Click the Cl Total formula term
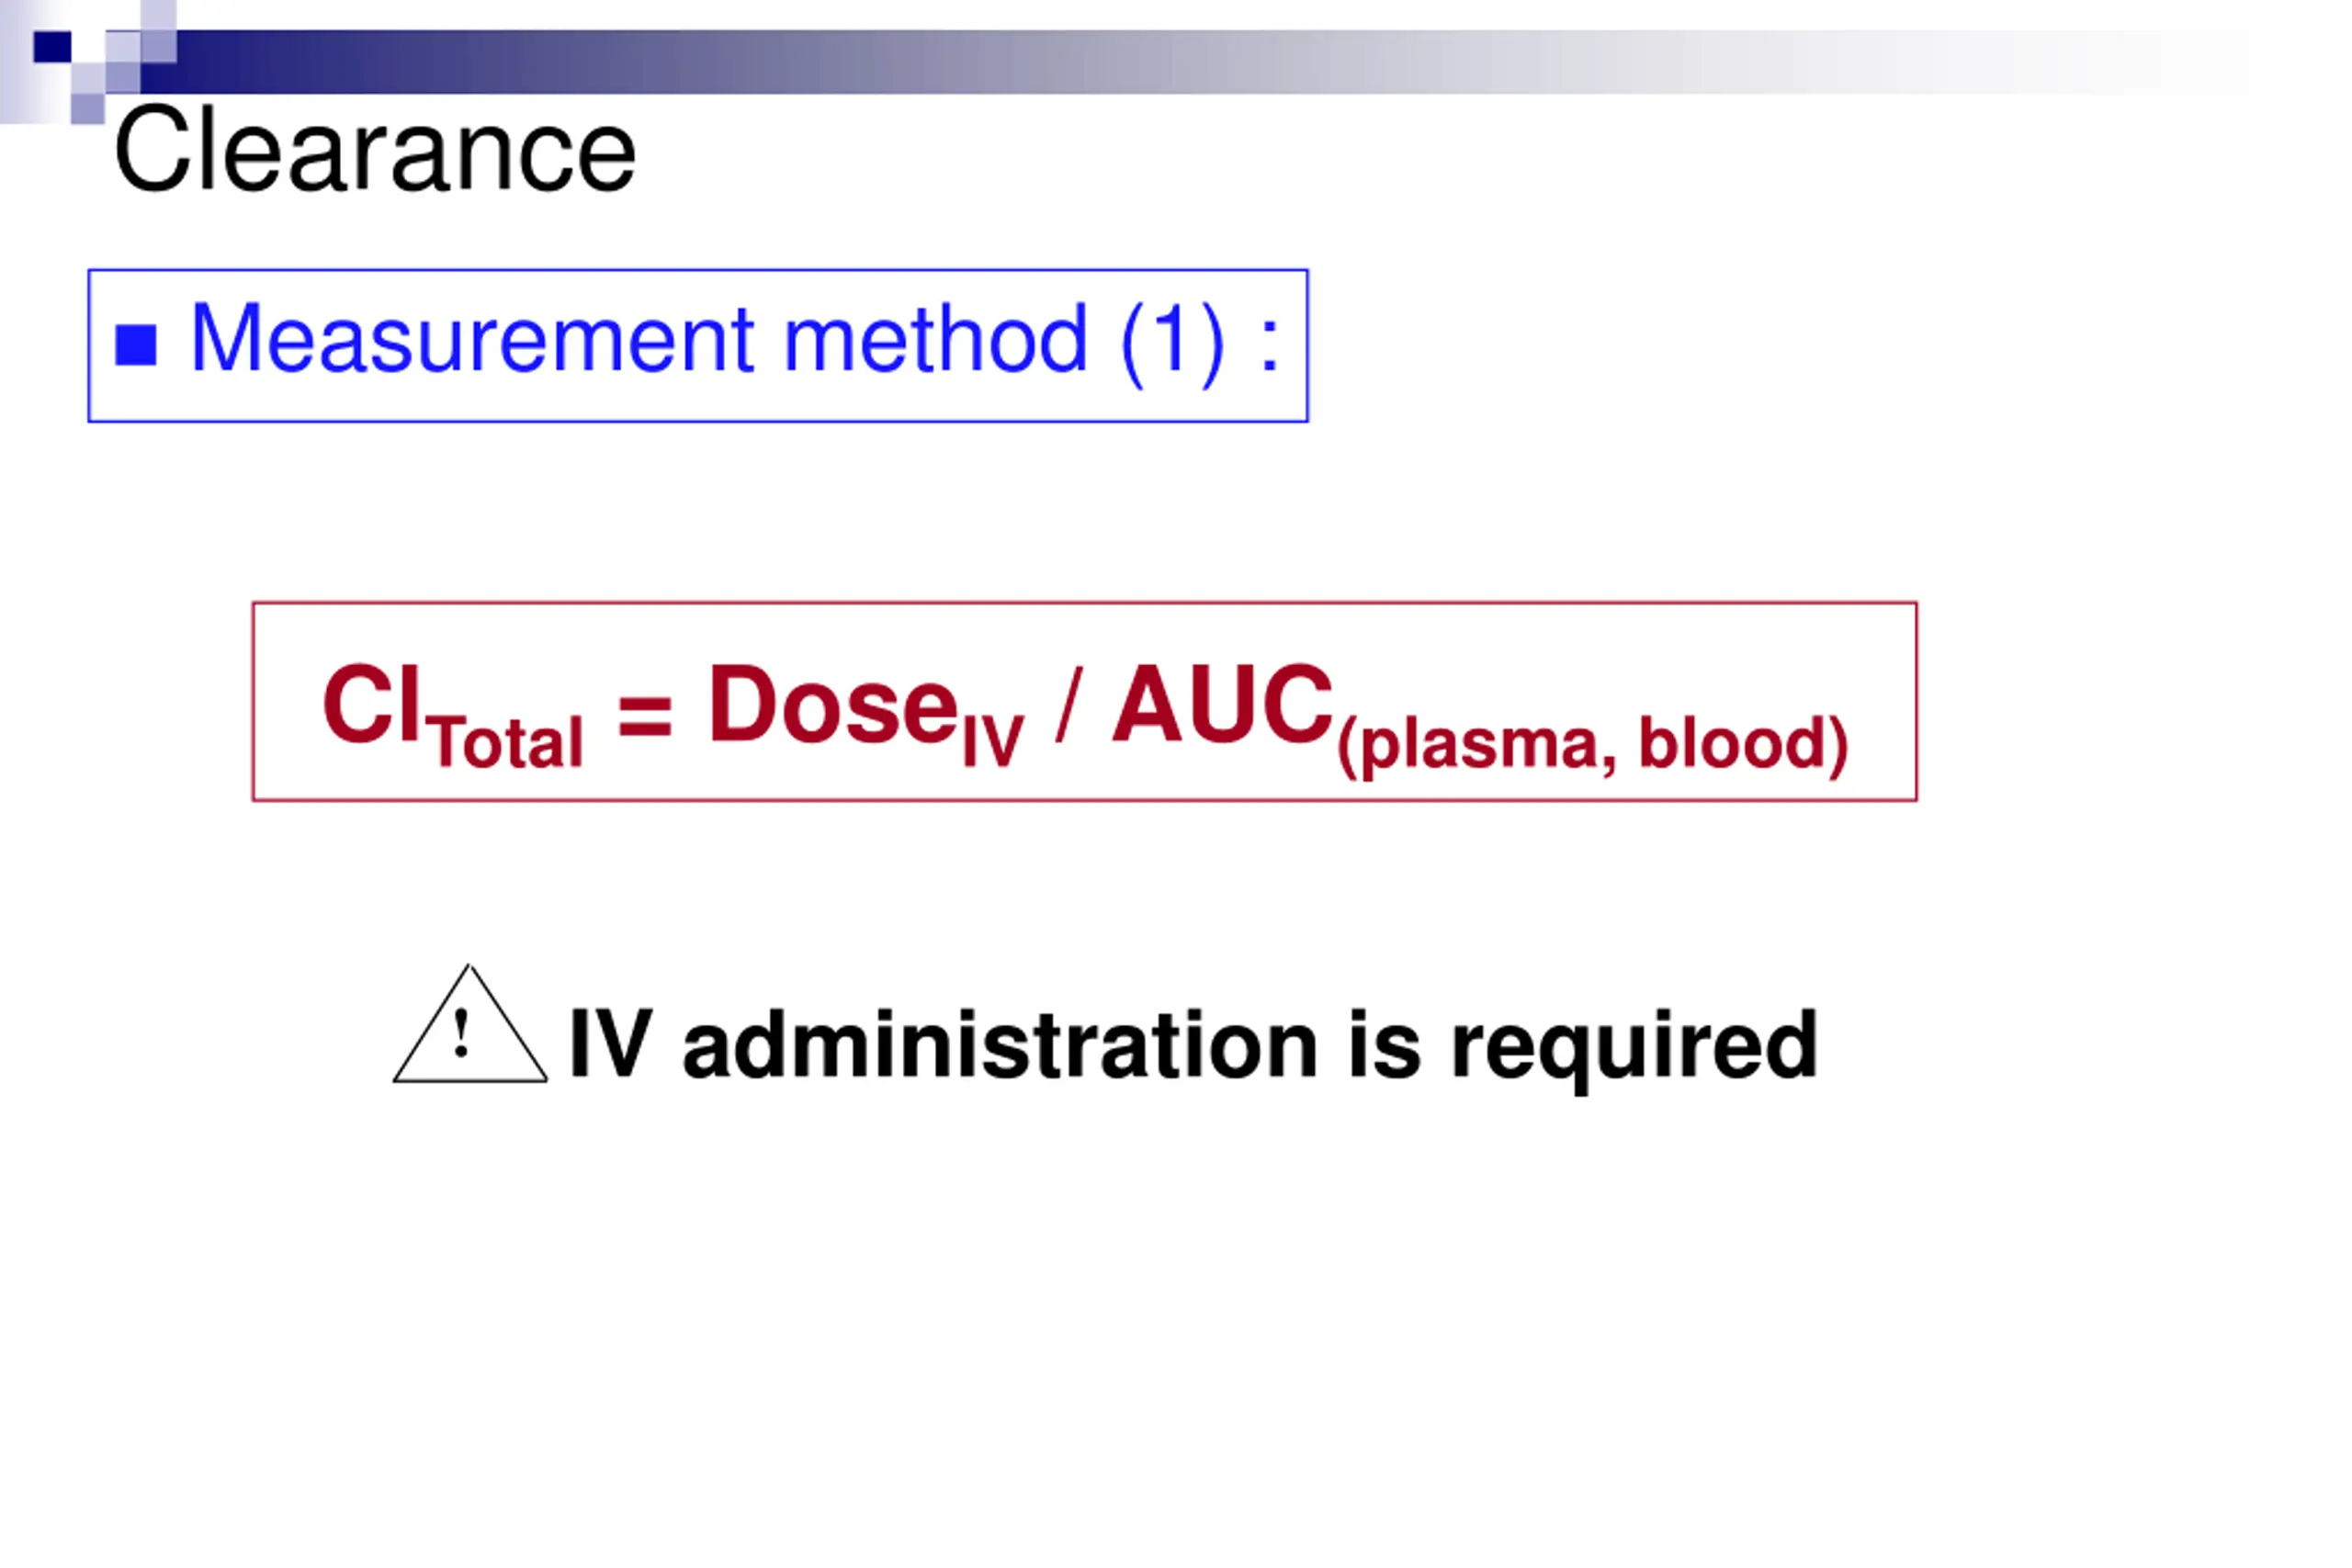This screenshot has width=2352, height=1568. (453, 715)
